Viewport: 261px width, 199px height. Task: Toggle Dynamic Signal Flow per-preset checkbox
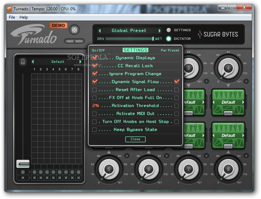[177, 82]
